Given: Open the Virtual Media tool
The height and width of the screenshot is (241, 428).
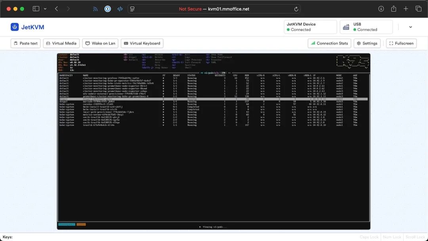Looking at the screenshot, I should coord(61,43).
